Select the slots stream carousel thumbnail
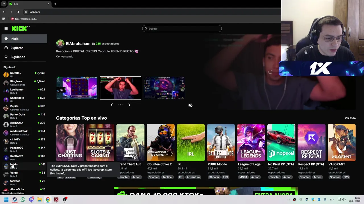This screenshot has height=204, width=364. click(77, 88)
